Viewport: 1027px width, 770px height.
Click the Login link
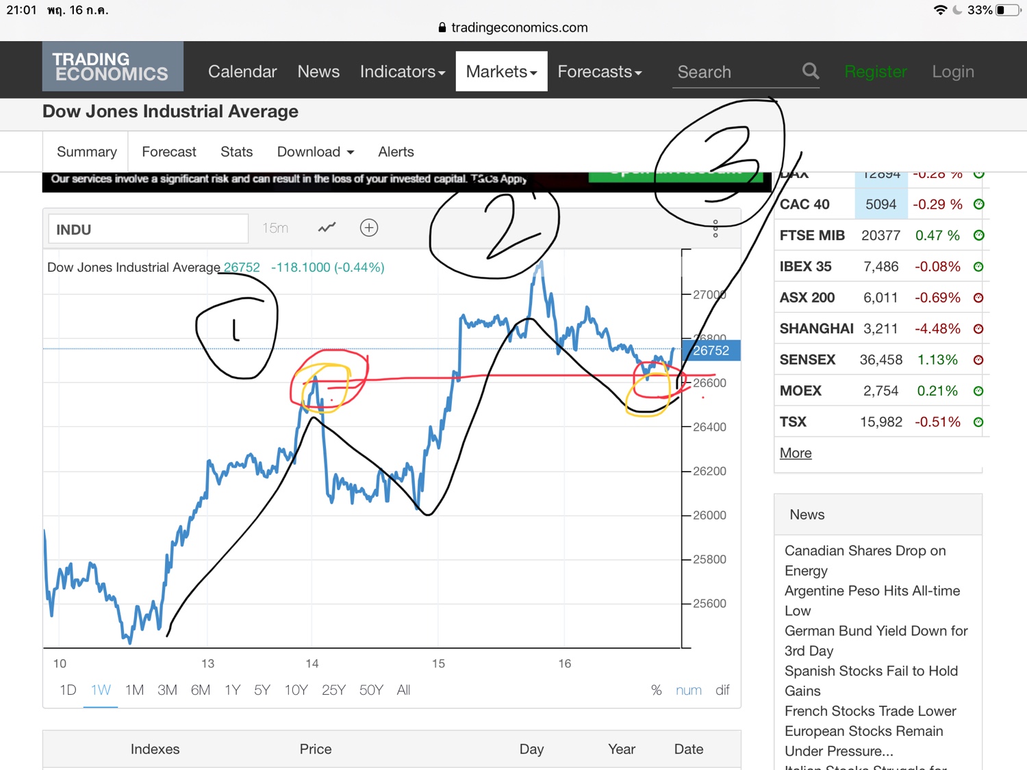[x=953, y=71]
